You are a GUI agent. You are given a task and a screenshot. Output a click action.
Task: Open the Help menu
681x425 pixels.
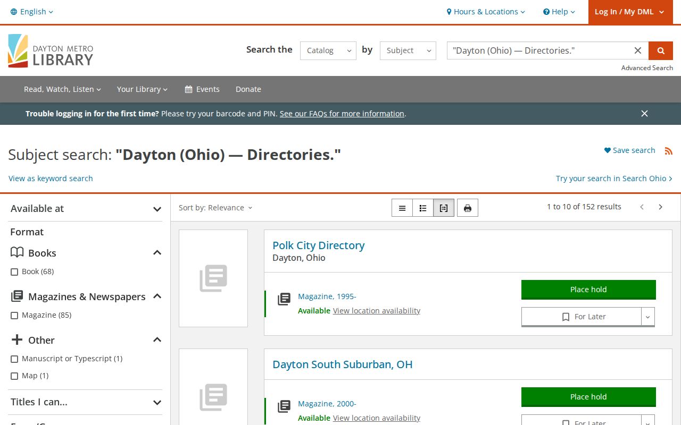[x=559, y=12]
